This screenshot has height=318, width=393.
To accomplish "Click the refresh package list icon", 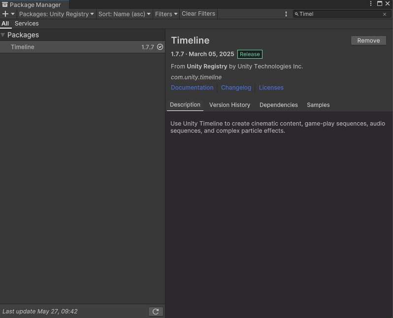I will tap(156, 312).
